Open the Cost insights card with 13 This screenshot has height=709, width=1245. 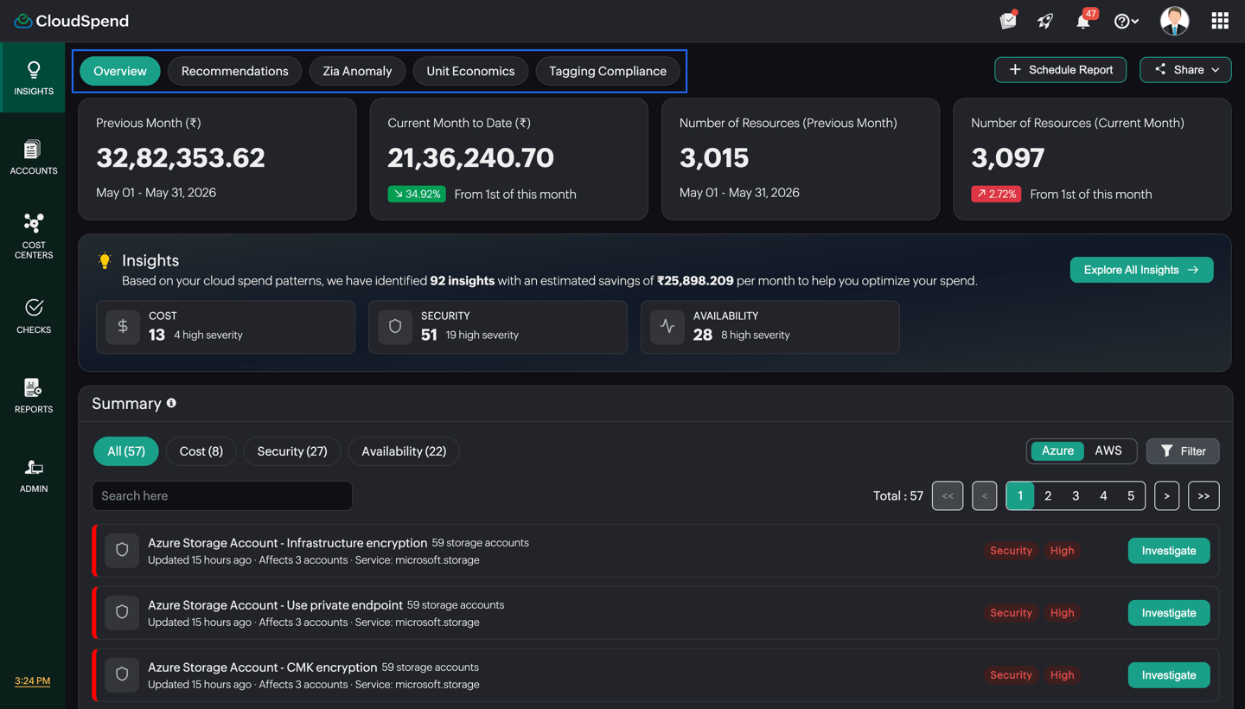pyautogui.click(x=226, y=327)
